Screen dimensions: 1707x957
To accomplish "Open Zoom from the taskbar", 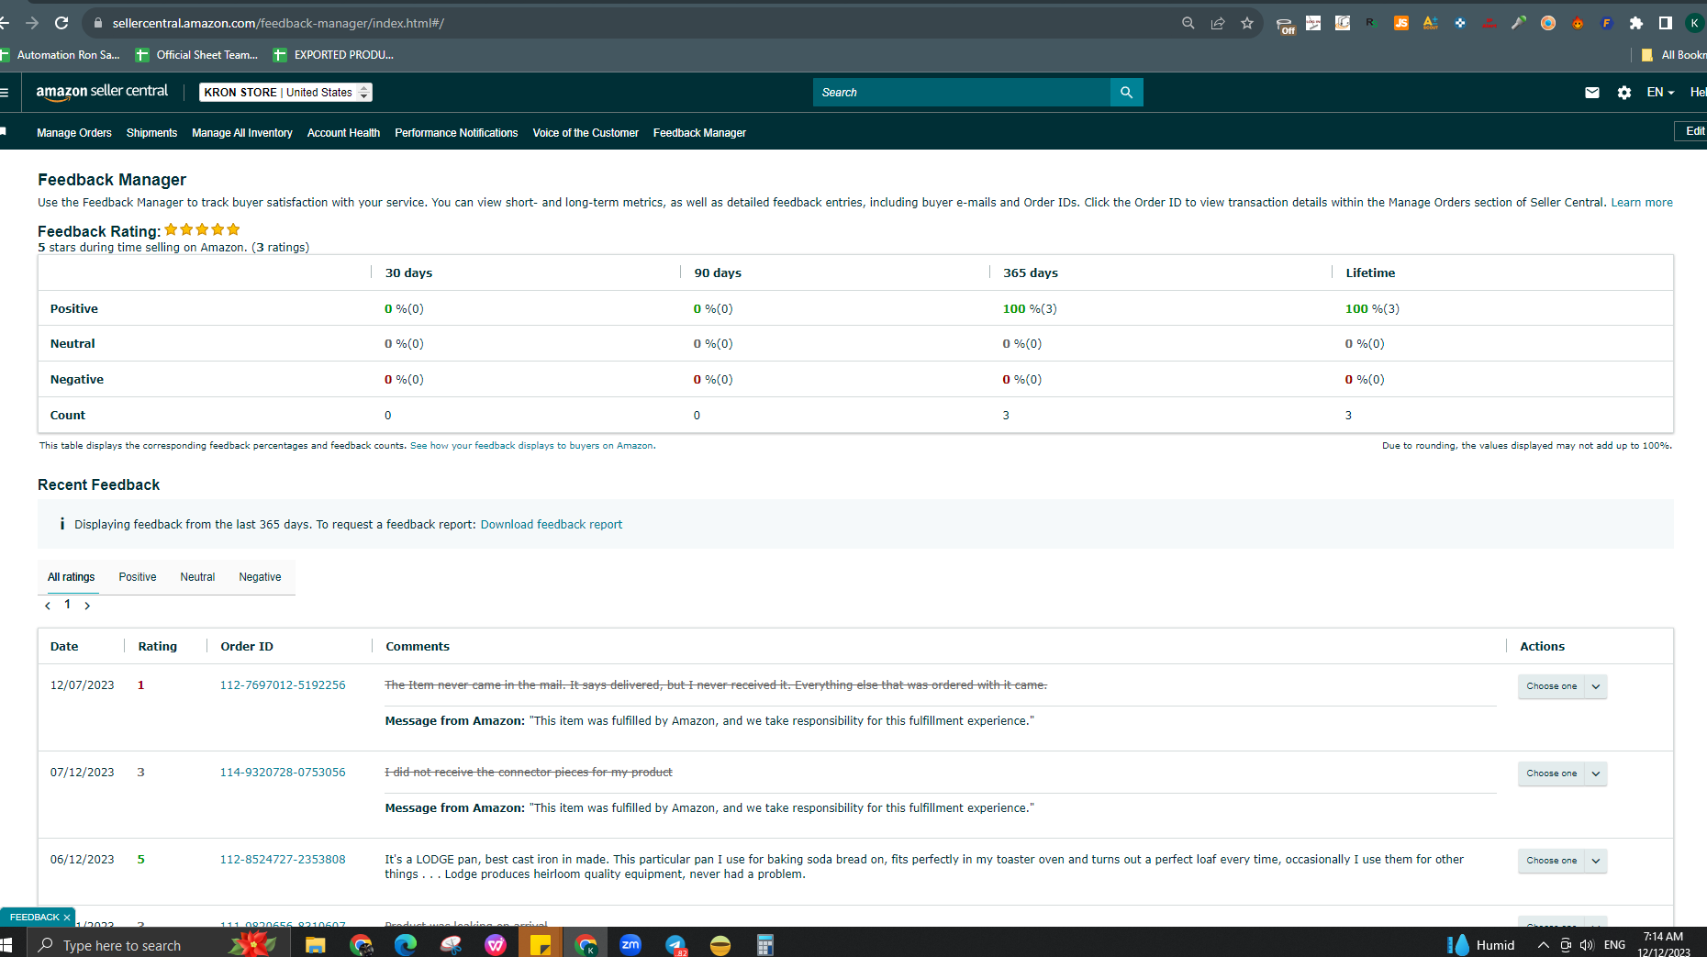I will tap(630, 945).
